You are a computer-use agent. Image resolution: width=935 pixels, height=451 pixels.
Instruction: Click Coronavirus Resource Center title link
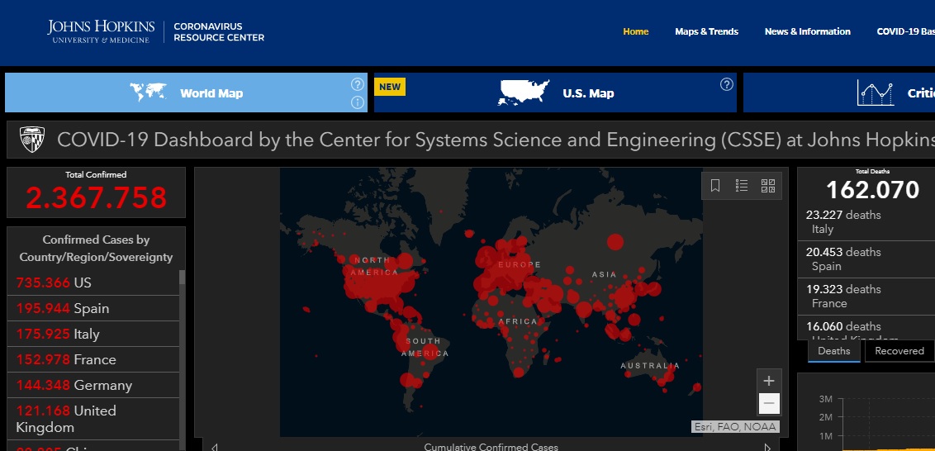[219, 31]
